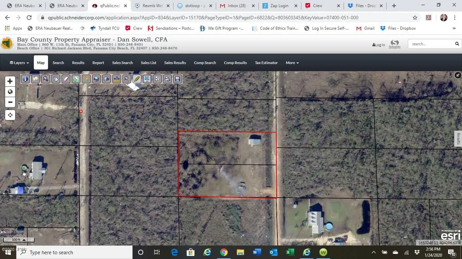The width and height of the screenshot is (462, 259).
Task: Expand the Layers dropdown menu
Action: click(x=19, y=63)
